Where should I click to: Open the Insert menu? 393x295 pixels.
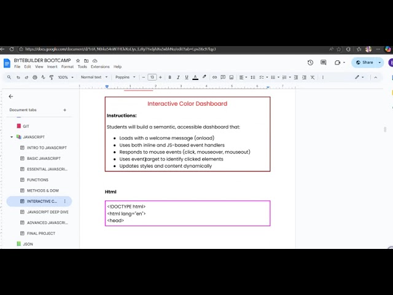point(52,67)
